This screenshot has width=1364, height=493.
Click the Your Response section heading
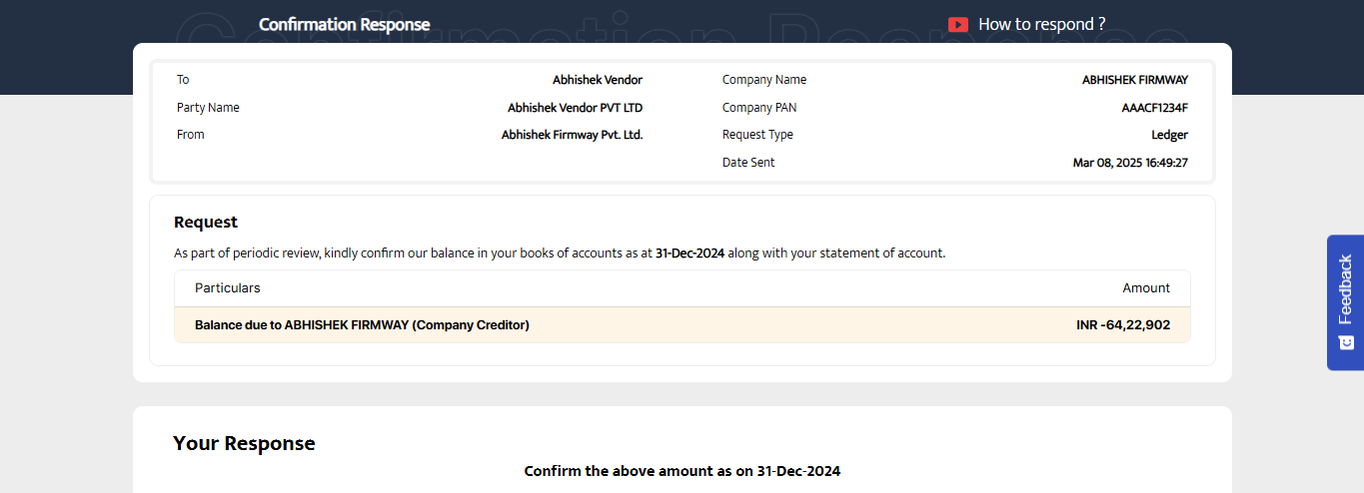[244, 443]
